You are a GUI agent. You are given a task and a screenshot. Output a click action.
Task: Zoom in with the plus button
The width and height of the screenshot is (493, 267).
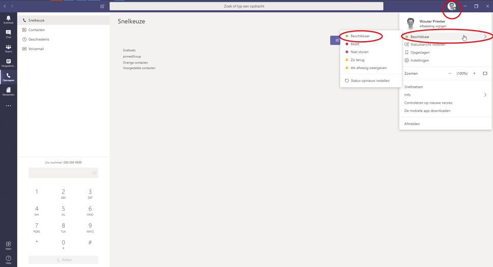click(x=475, y=74)
